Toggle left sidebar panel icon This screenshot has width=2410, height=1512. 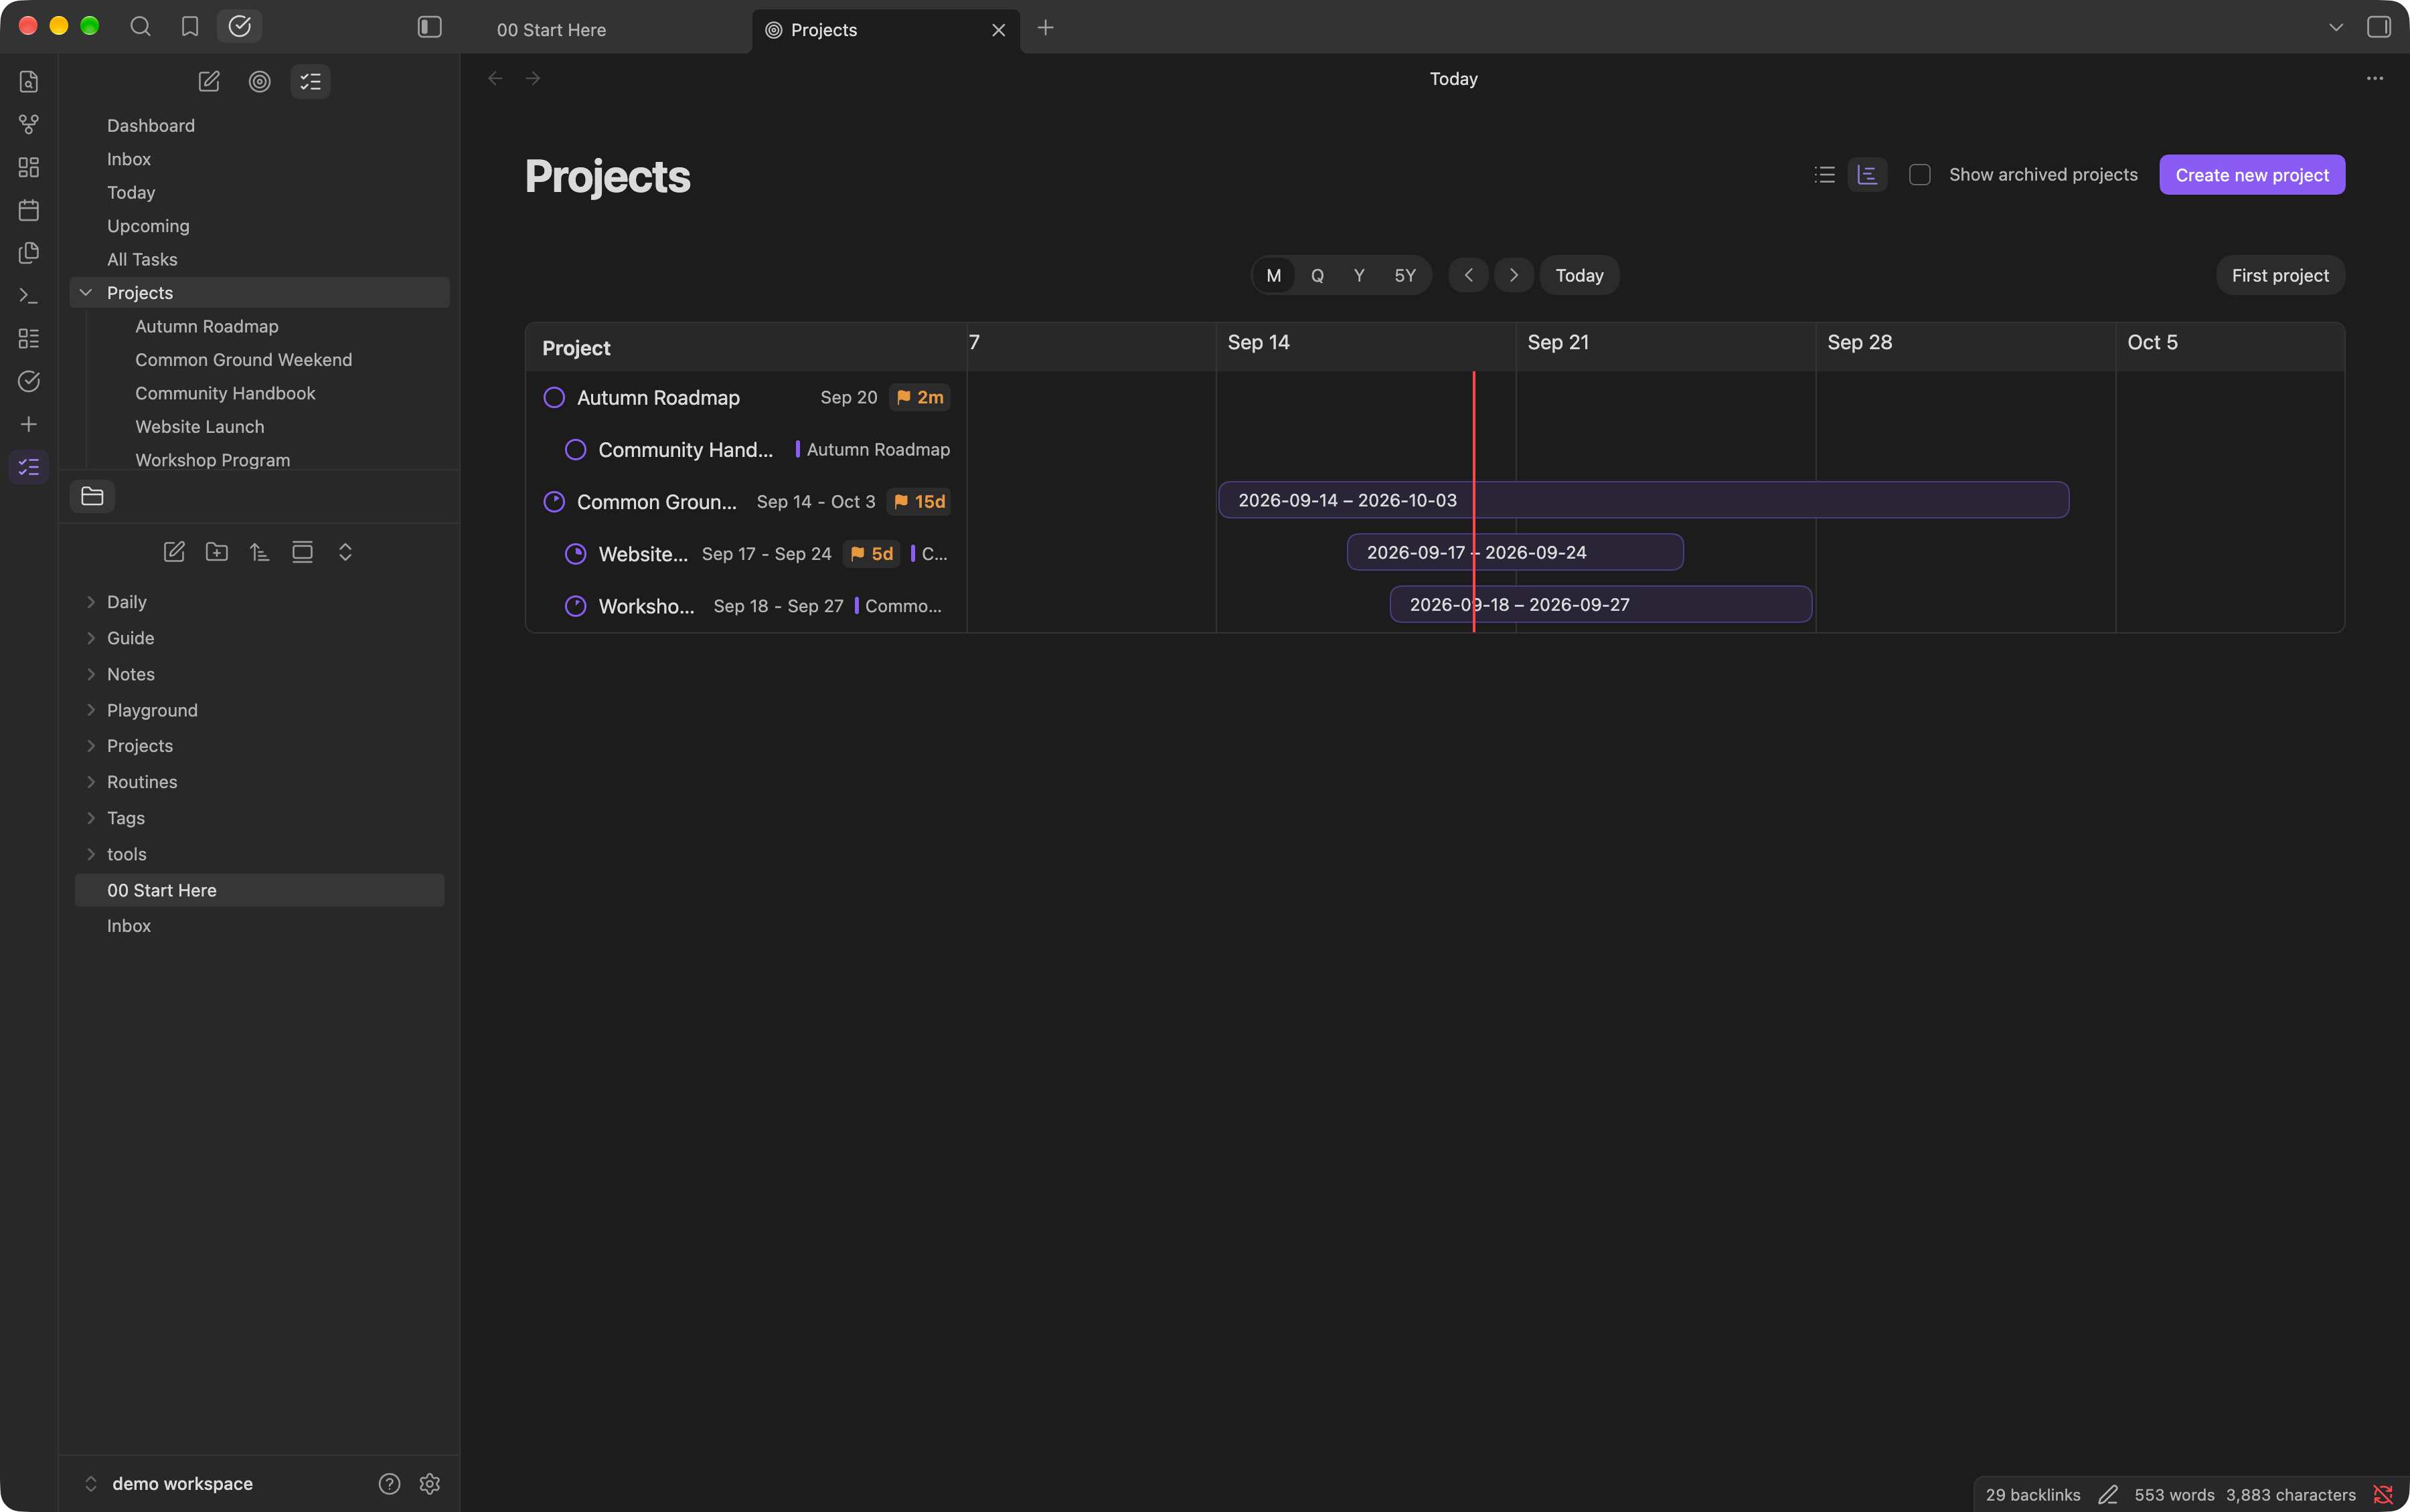(x=429, y=27)
